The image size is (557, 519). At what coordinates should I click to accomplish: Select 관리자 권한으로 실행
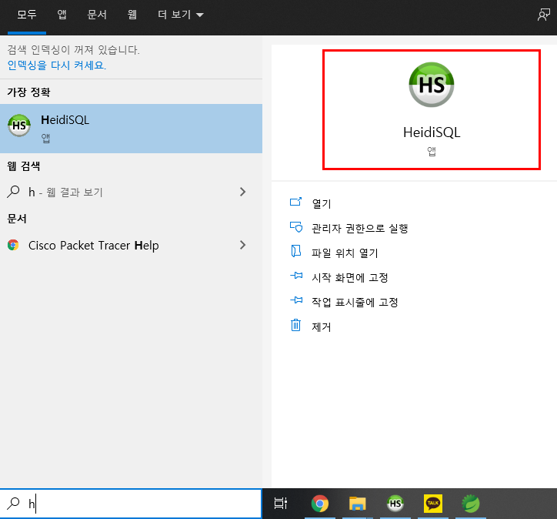[x=359, y=228]
